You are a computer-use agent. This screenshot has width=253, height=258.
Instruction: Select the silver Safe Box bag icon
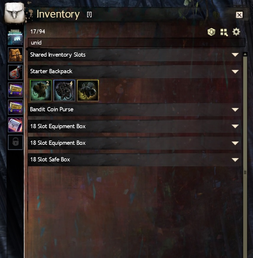(x=16, y=125)
